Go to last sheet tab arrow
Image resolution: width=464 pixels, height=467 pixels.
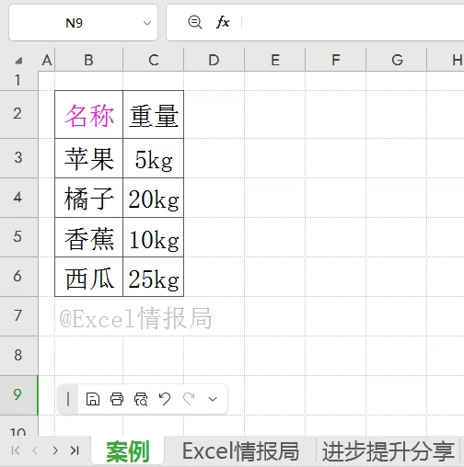[75, 450]
